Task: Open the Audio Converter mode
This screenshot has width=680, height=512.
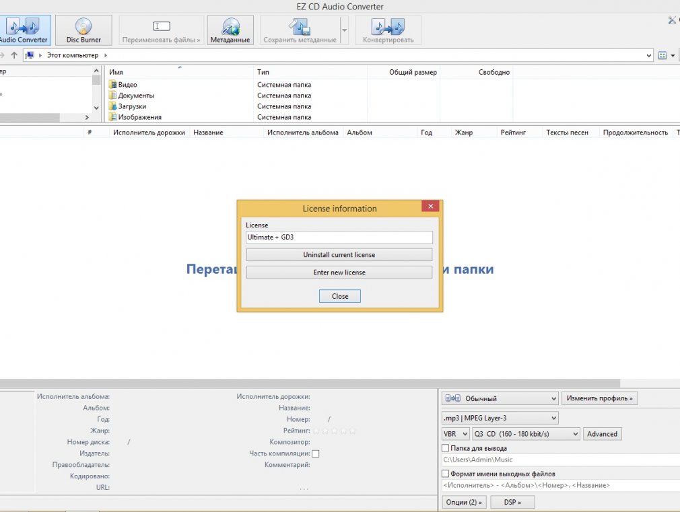Action: coord(25,30)
